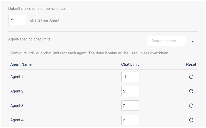Click the Agent Name column header

point(21,64)
